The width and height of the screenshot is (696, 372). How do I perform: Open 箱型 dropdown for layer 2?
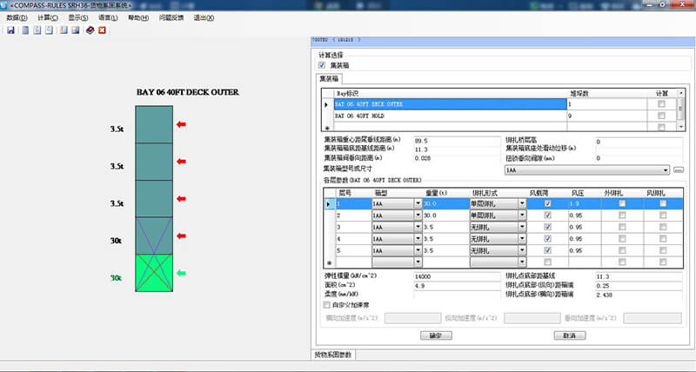(x=418, y=215)
